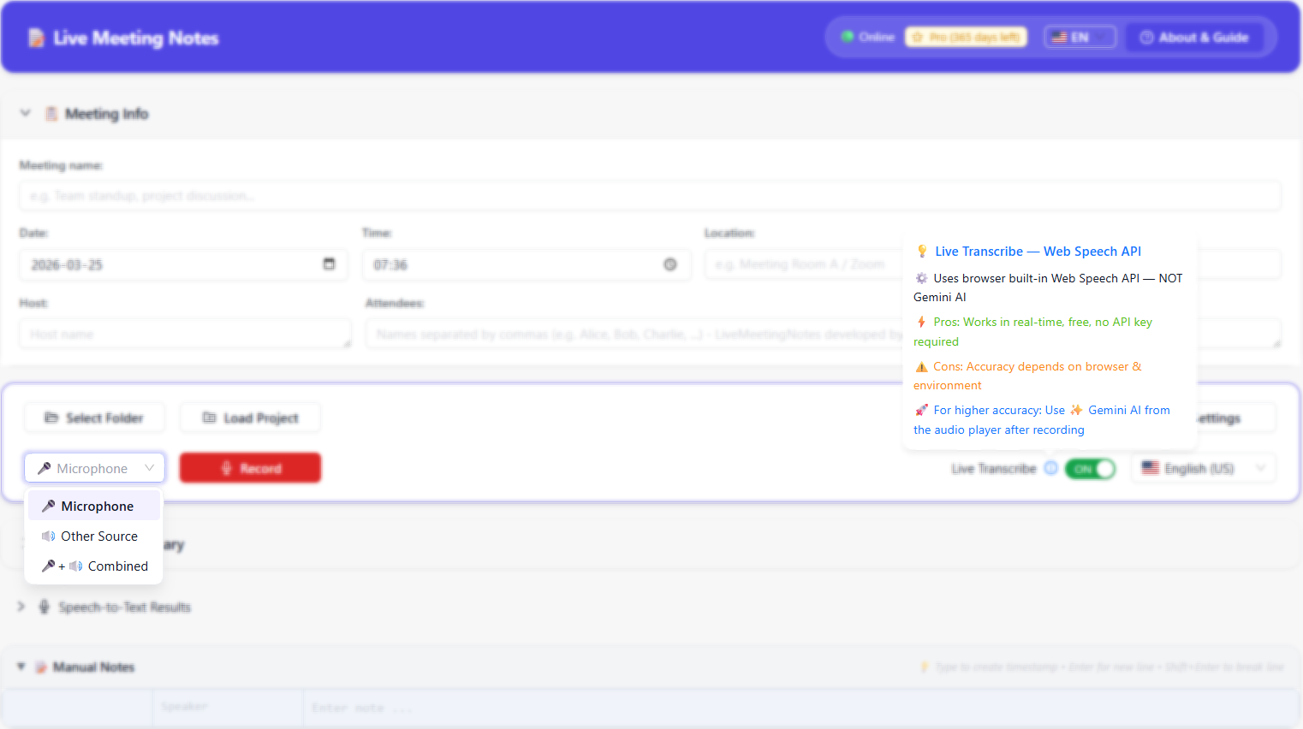The image size is (1303, 729).
Task: Open About & Guide
Action: [1193, 38]
